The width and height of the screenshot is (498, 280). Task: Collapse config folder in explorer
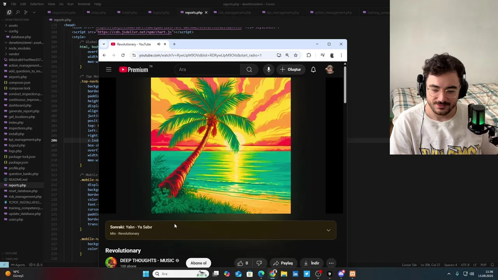tap(13, 31)
